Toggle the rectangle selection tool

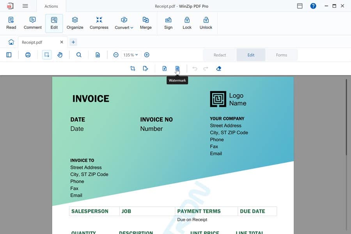click(47, 55)
